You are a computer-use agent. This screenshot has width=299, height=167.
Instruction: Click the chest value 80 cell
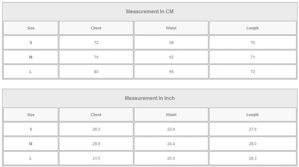(96, 72)
